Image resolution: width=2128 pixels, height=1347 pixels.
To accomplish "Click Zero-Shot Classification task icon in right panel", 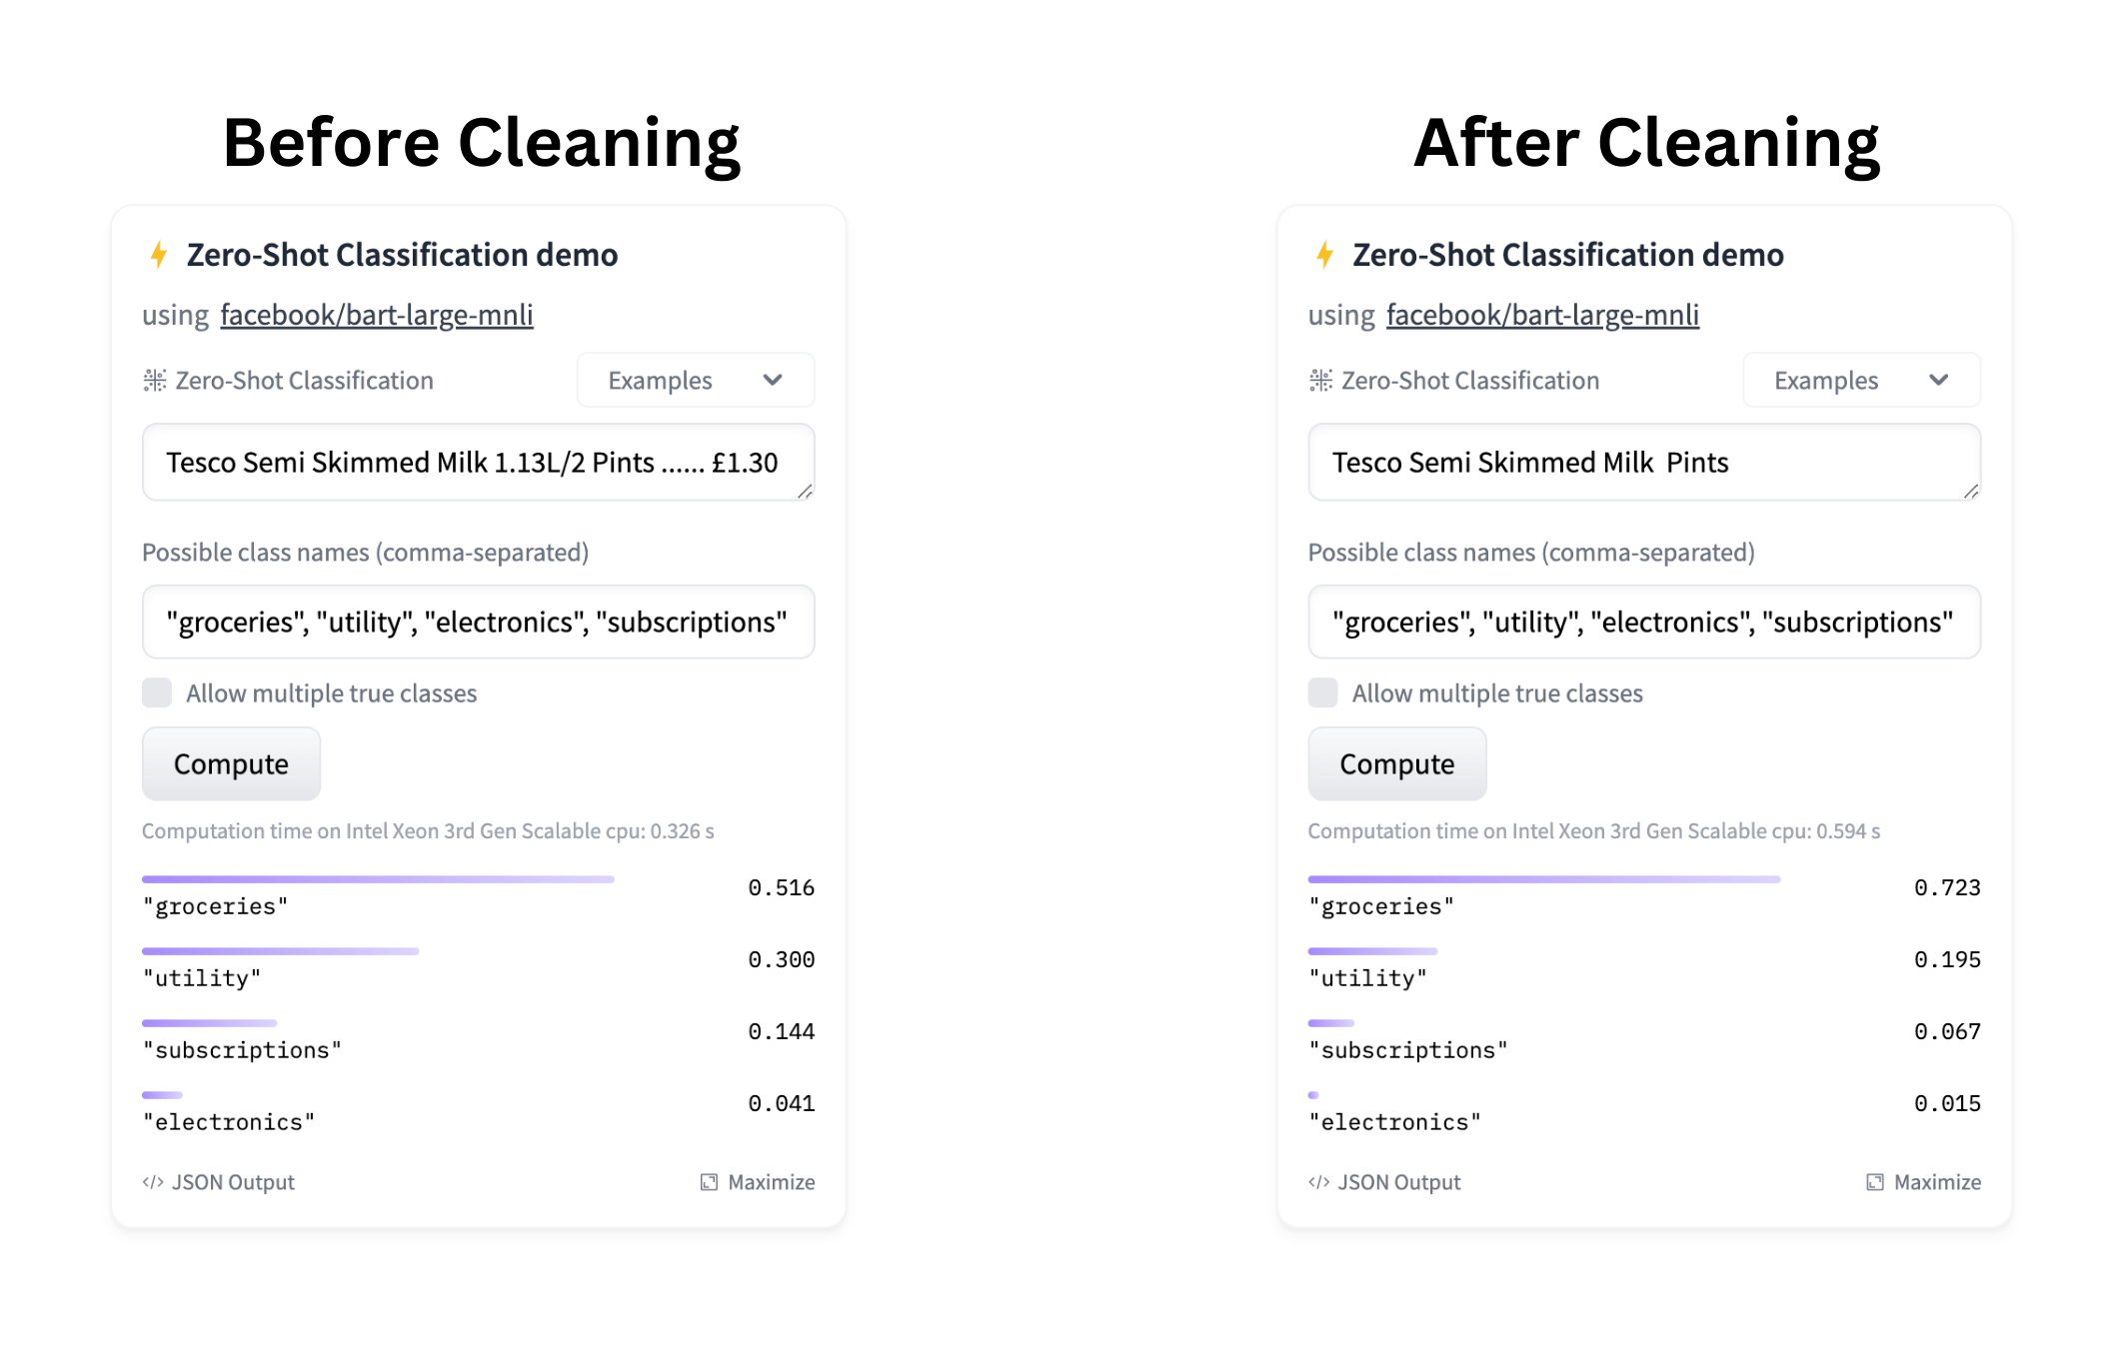I will (x=1320, y=381).
